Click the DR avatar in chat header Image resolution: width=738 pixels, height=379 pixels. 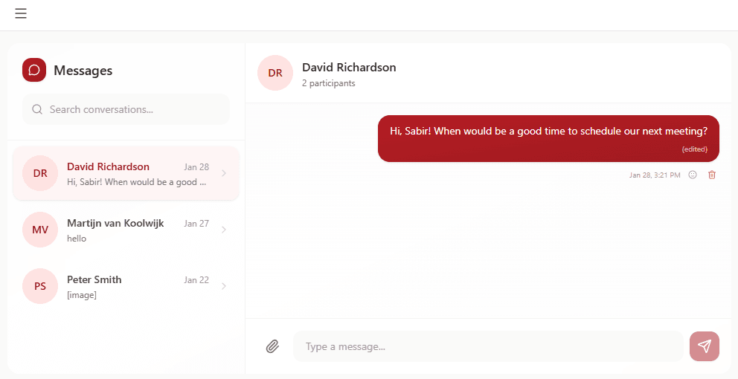275,73
